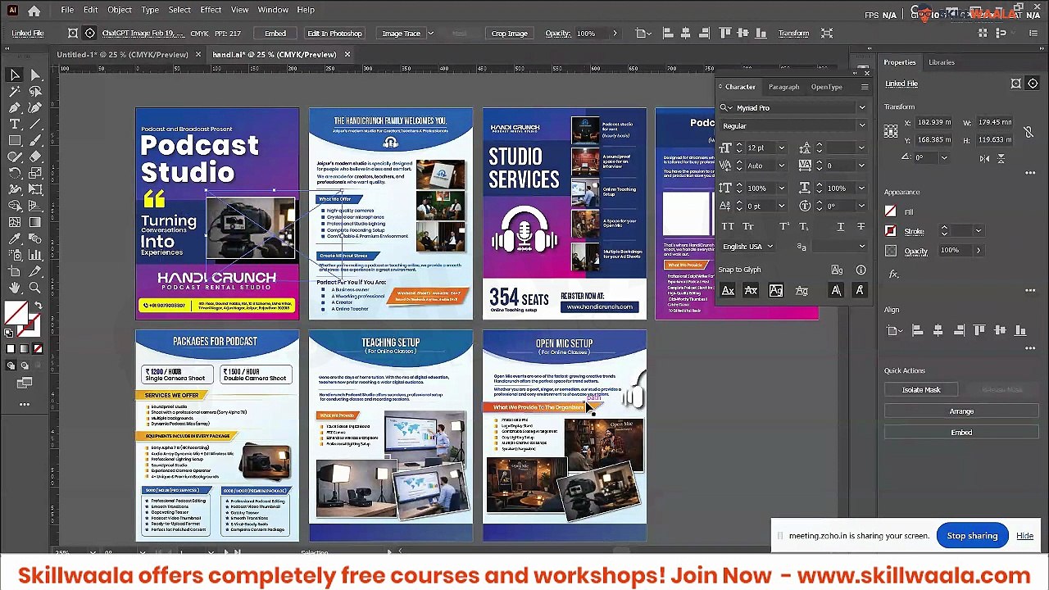Select the Rectangle tool
This screenshot has height=590, width=1049.
15,140
